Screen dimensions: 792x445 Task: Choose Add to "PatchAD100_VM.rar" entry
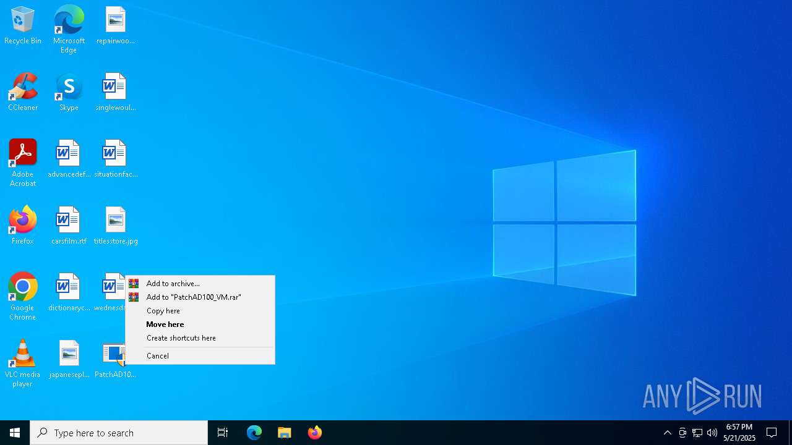(200, 297)
